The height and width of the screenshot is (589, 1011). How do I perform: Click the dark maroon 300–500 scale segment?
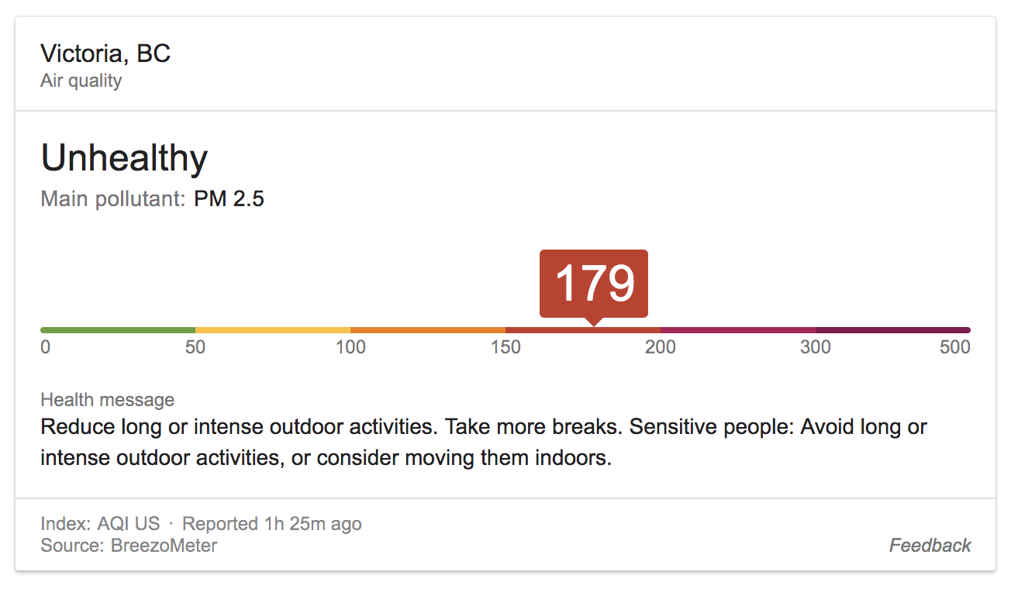coord(893,330)
